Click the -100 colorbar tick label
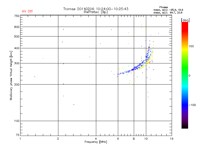 [x=192, y=105]
